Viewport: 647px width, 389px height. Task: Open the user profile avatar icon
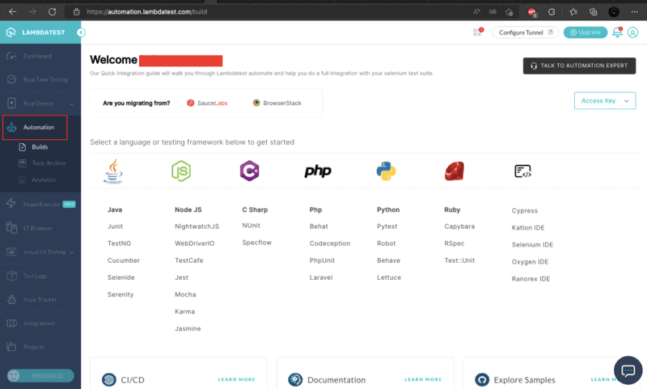(x=632, y=32)
